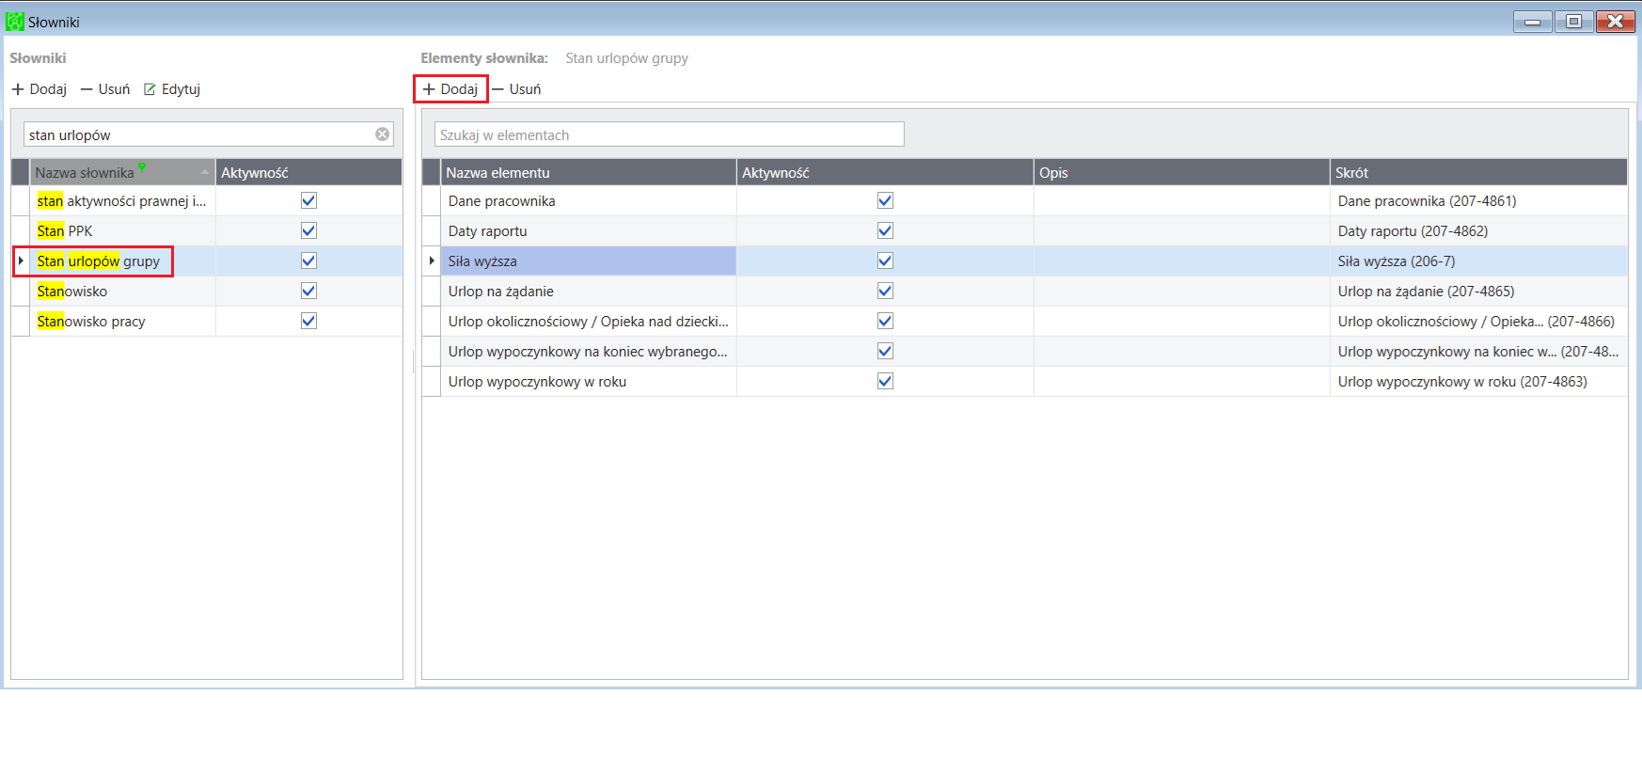Sort elements by their Aktywność column header
Screen dimensions: 1642x774
885,172
